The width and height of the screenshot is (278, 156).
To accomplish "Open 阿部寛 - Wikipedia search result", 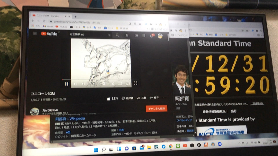I will 70,119.
